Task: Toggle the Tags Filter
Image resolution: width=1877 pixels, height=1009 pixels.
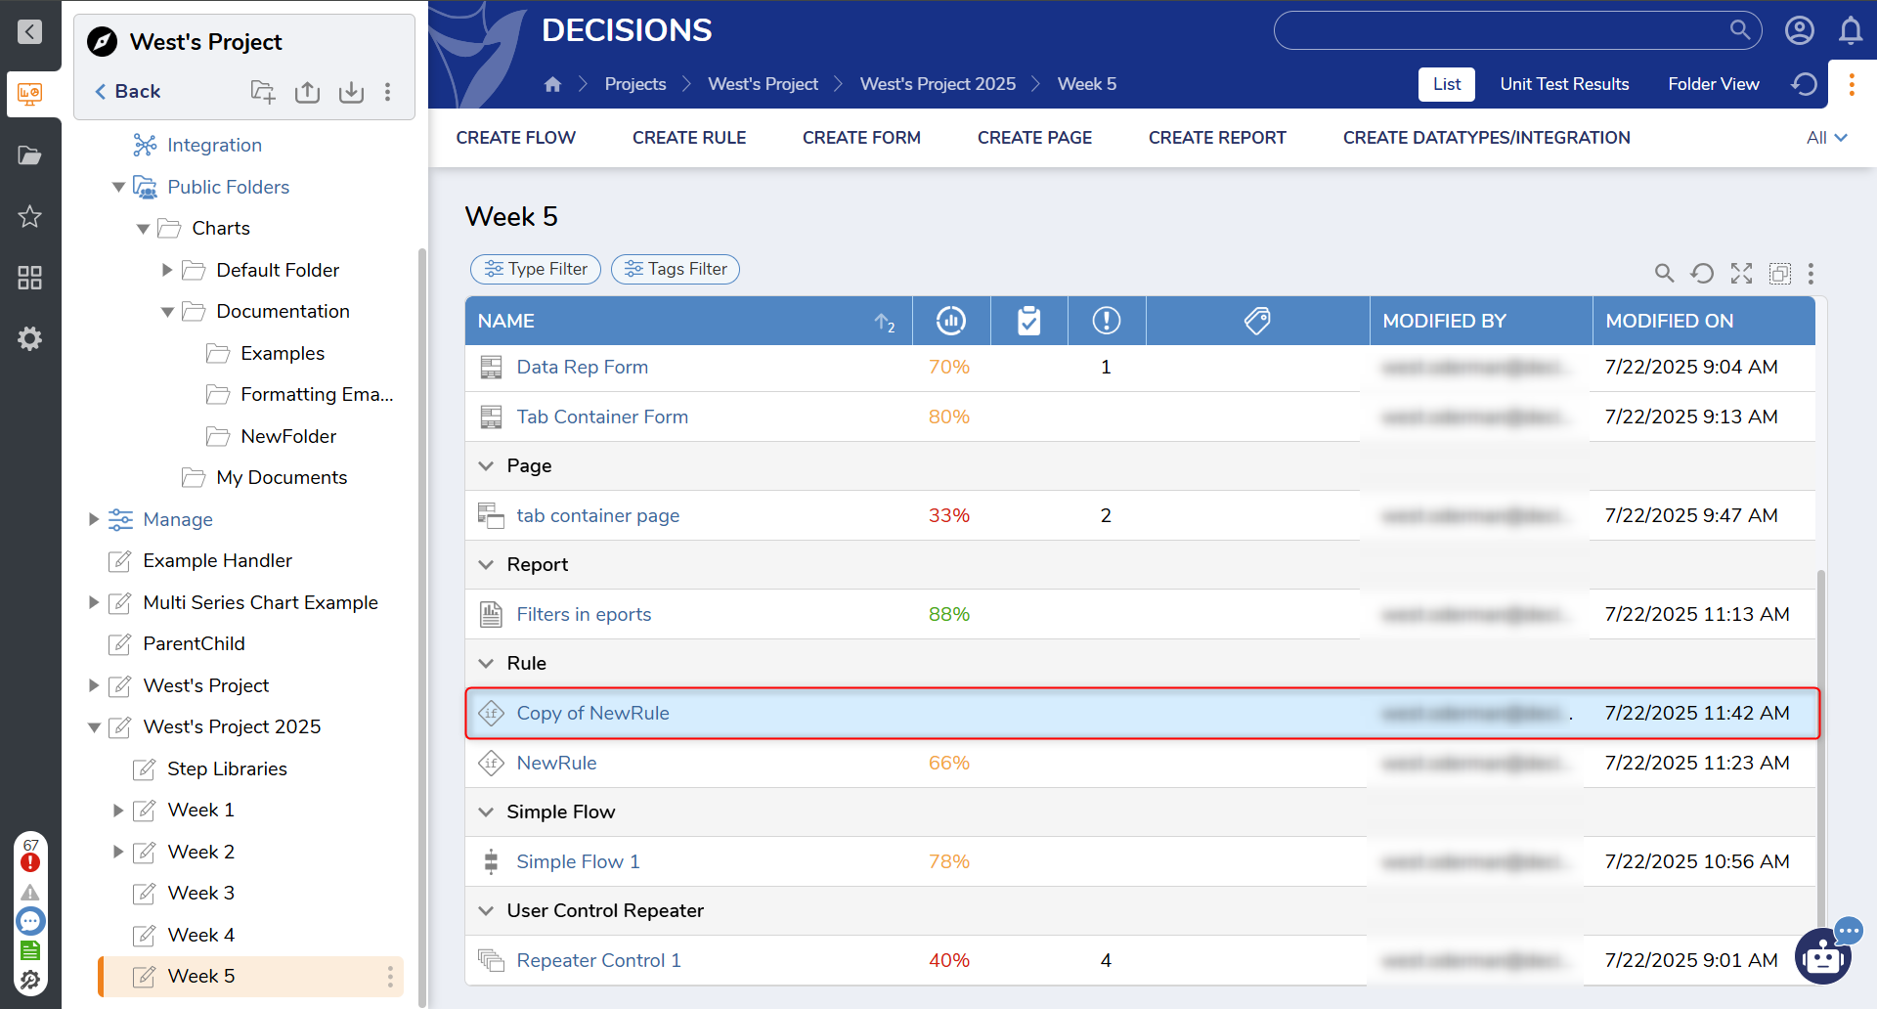Action: 676,269
